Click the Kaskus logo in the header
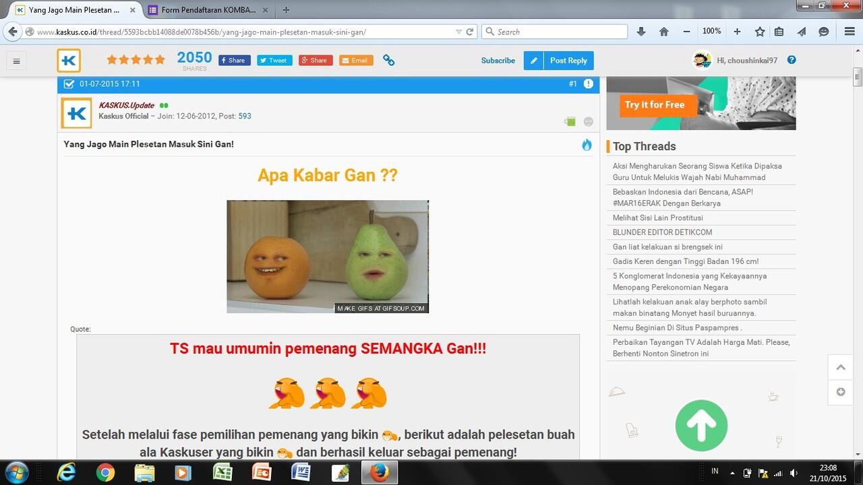Screen dimensions: 863x485 [x=69, y=61]
